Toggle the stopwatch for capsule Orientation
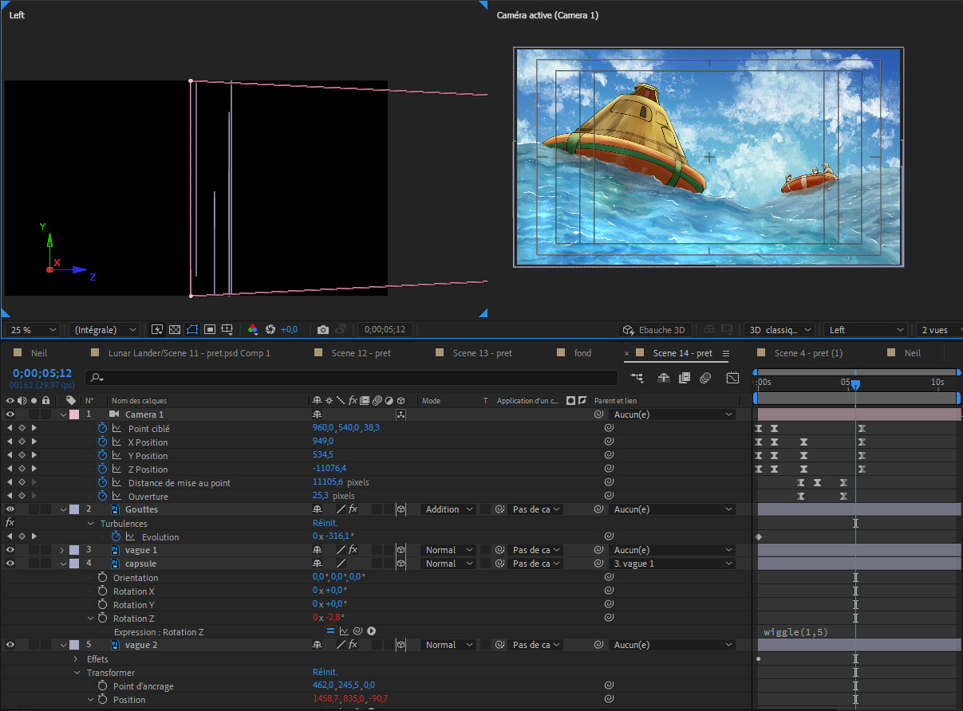This screenshot has width=963, height=711. click(x=102, y=577)
